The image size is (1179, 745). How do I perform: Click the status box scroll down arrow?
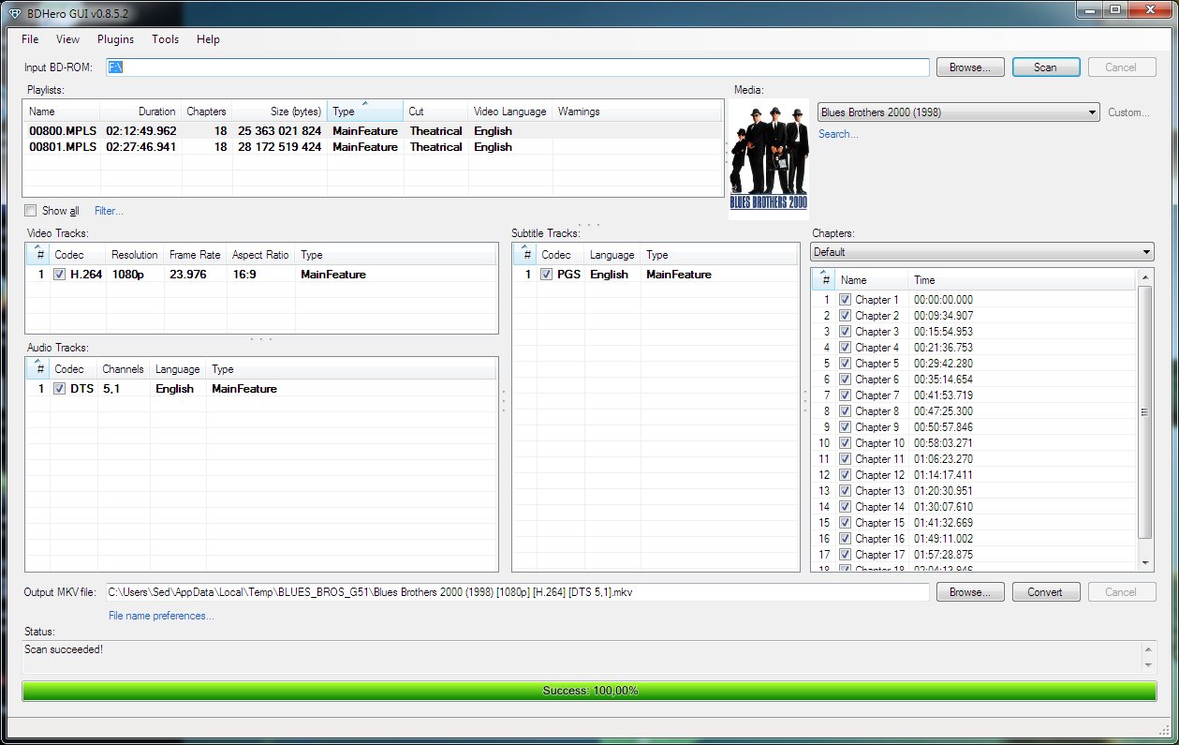click(1148, 665)
